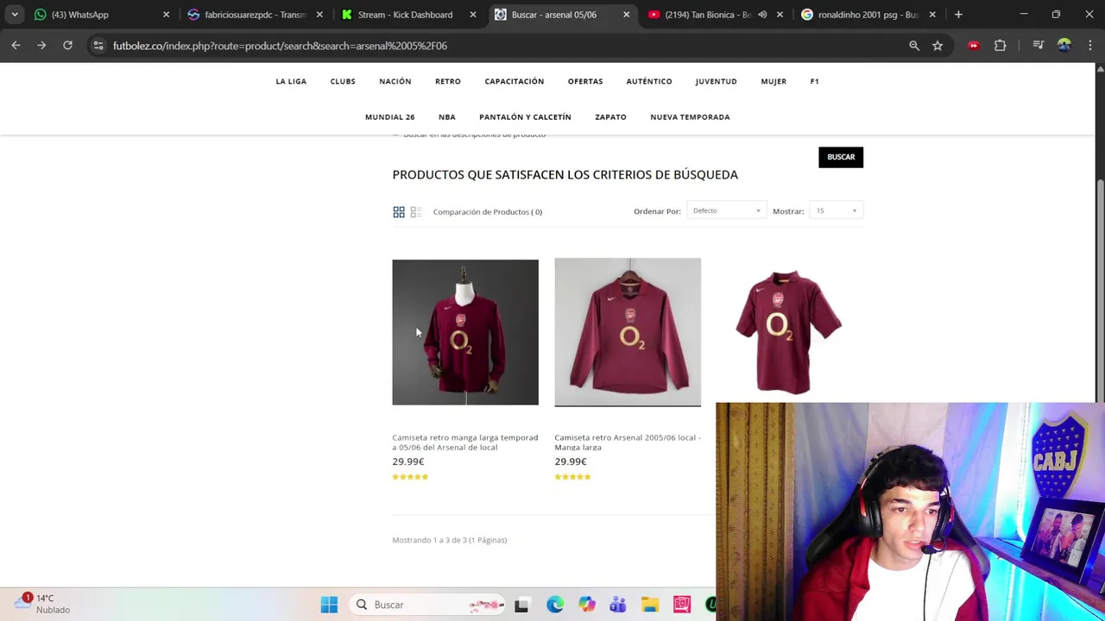Expand the Mostrar 15 dropdown
This screenshot has height=621, width=1105.
click(836, 210)
